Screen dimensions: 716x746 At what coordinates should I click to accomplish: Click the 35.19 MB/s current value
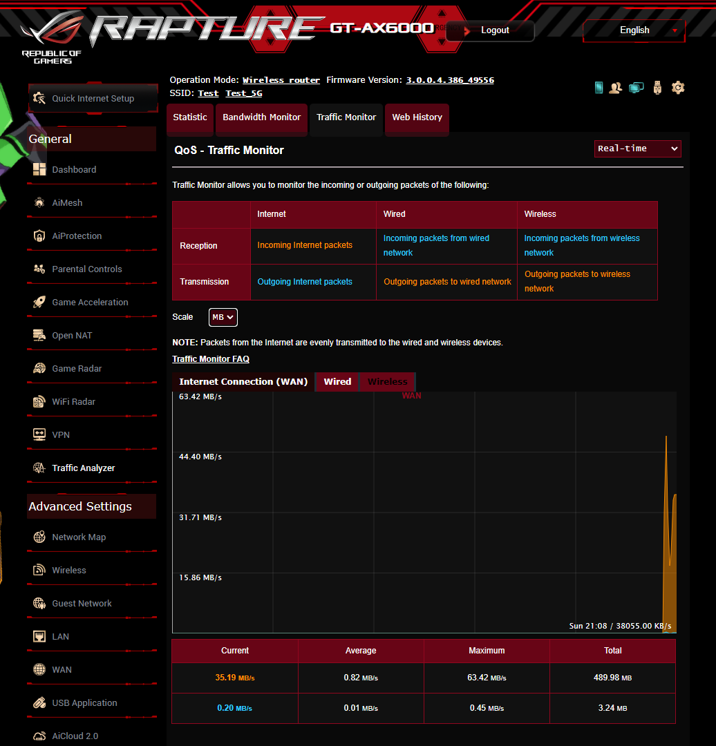click(x=235, y=678)
